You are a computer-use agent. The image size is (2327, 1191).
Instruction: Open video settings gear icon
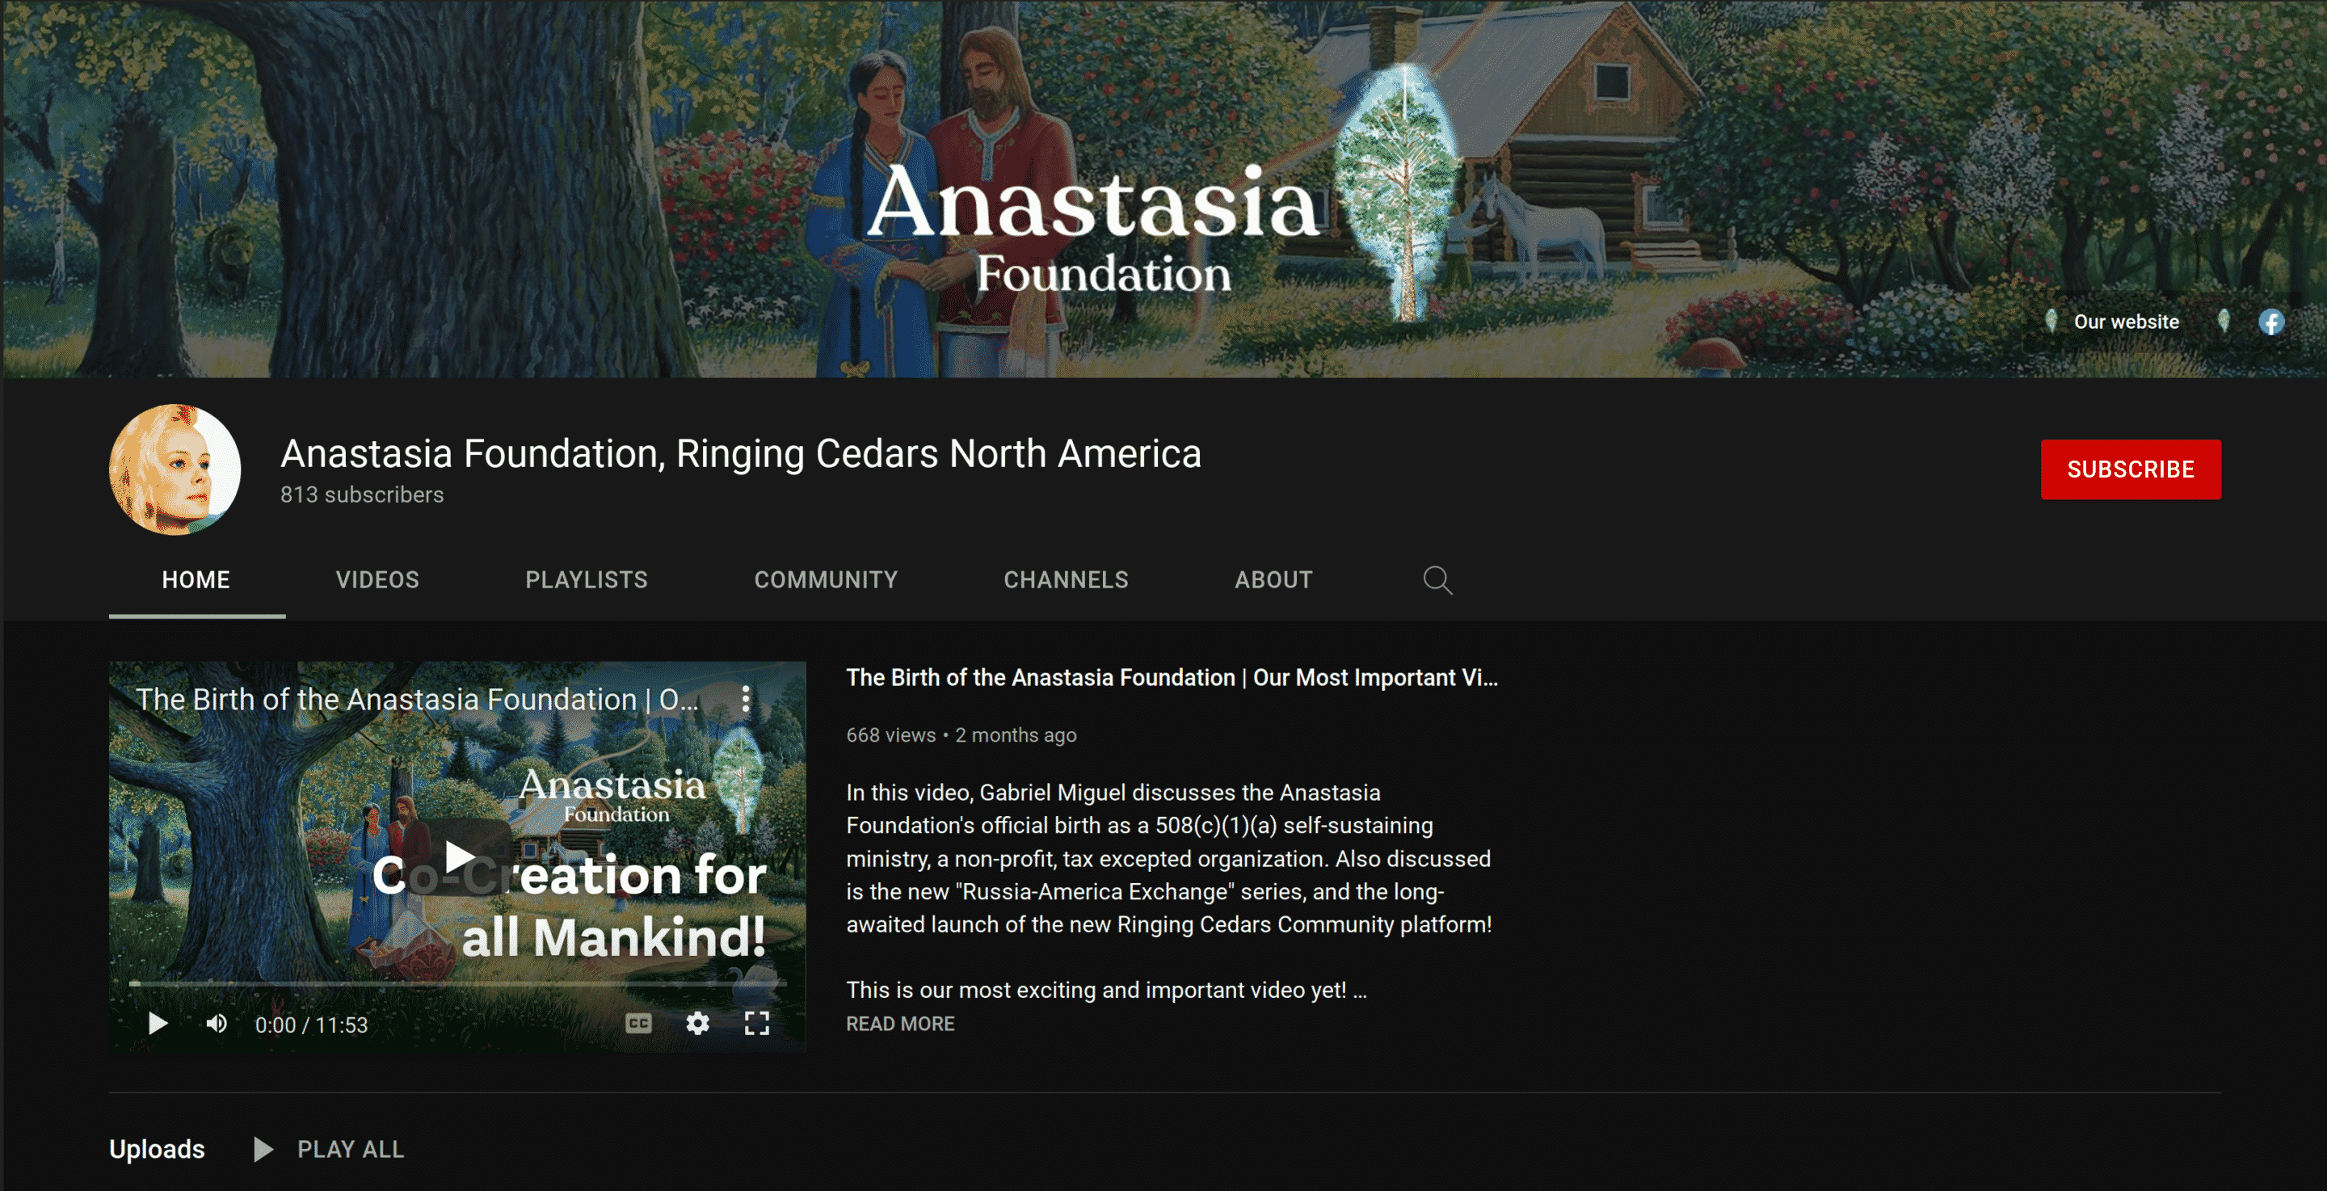click(697, 1023)
